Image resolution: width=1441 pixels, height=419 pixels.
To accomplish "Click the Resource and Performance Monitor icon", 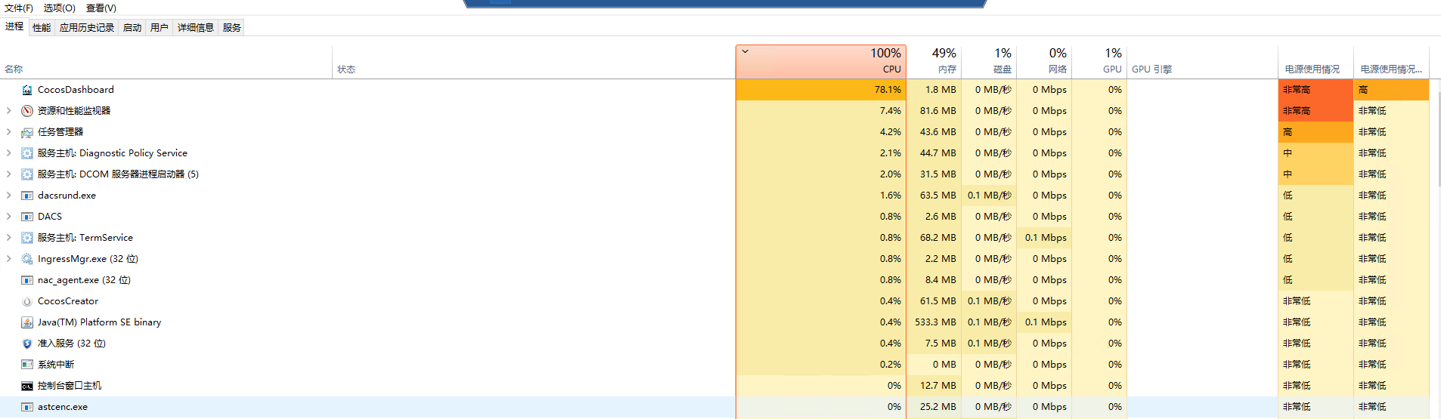I will [x=27, y=111].
